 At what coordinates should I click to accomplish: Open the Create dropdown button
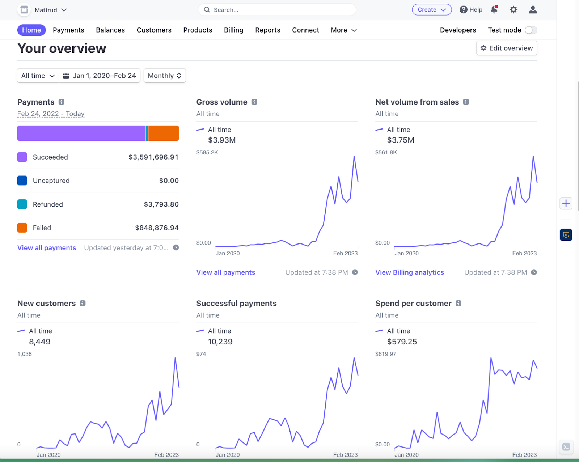point(432,10)
